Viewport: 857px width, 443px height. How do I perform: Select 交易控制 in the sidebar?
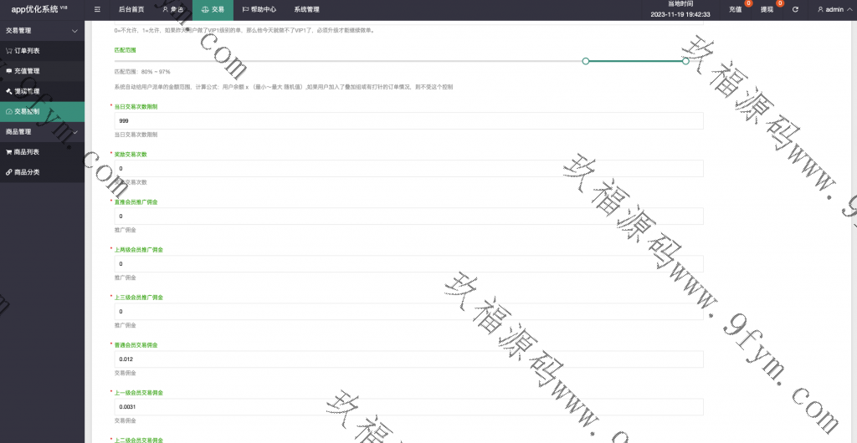[x=27, y=111]
